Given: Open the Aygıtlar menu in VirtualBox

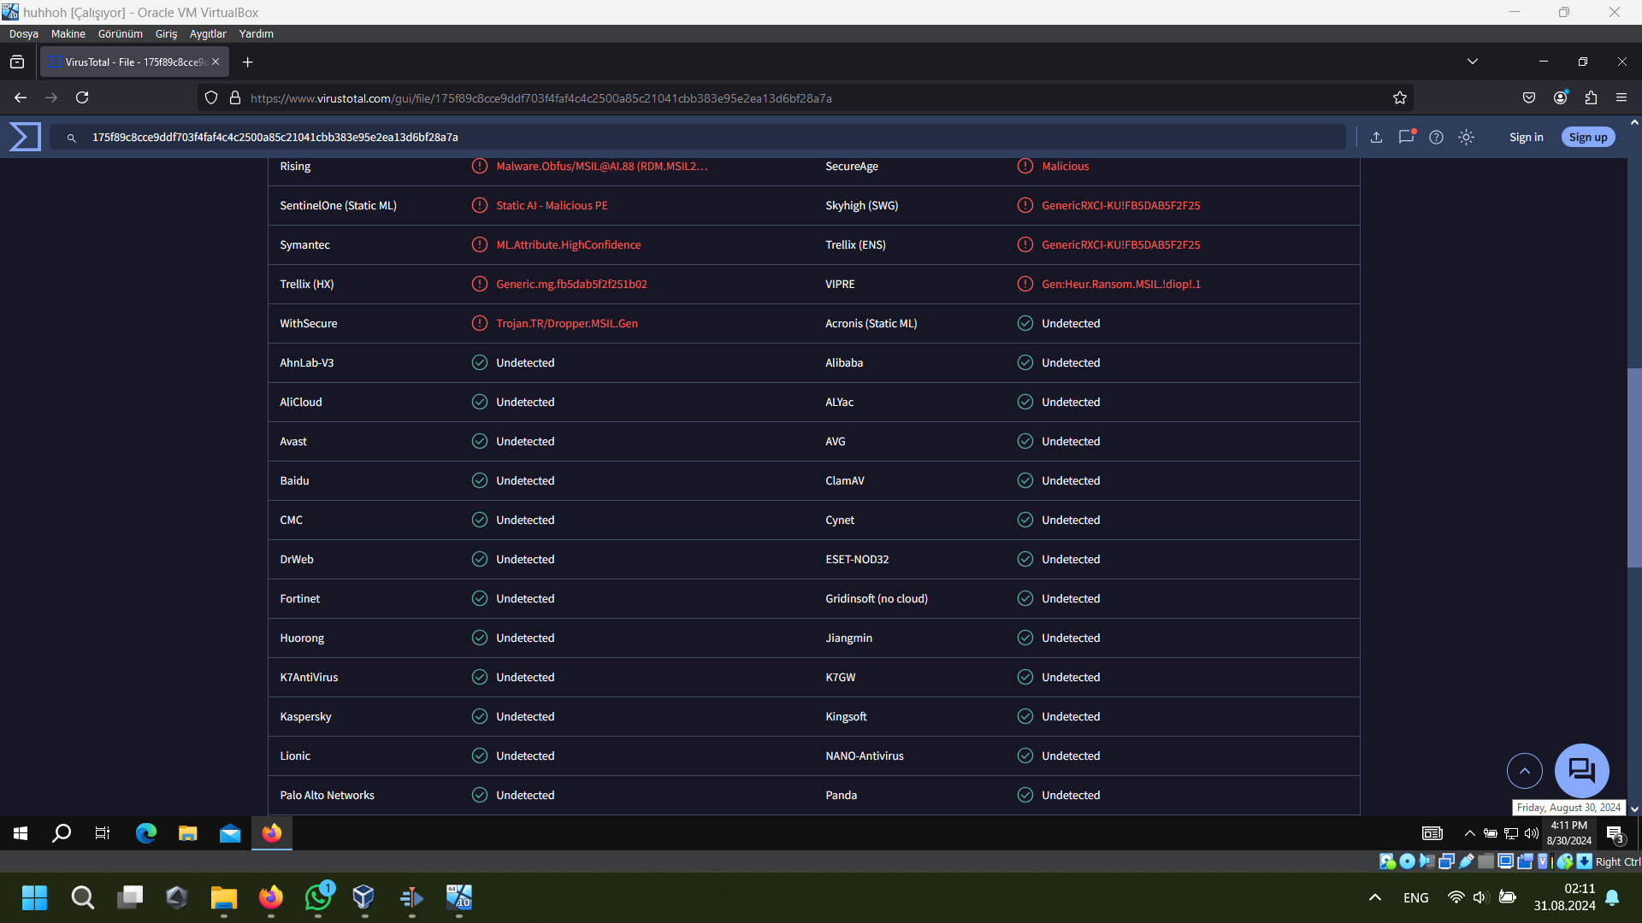Looking at the screenshot, I should click(207, 34).
